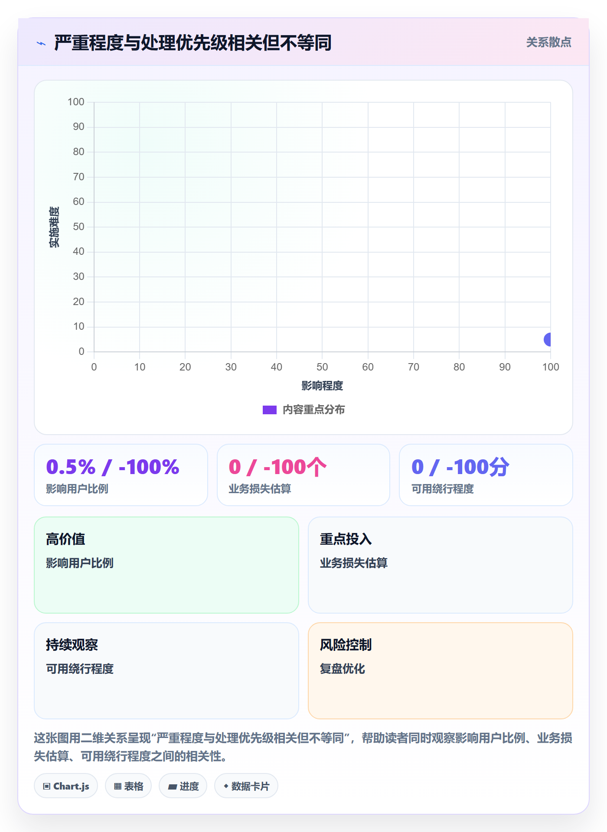Select the 影响用户比例 metric card
The image size is (607, 832).
(x=121, y=475)
